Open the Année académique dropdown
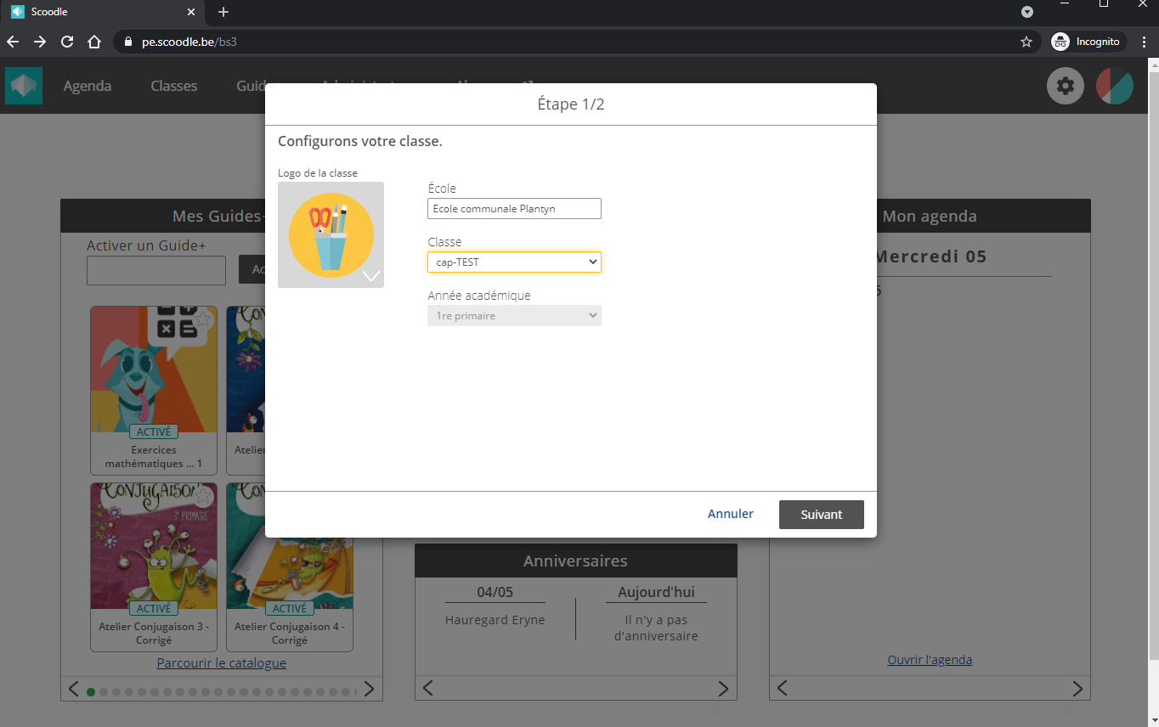Image resolution: width=1159 pixels, height=727 pixels. (x=514, y=316)
